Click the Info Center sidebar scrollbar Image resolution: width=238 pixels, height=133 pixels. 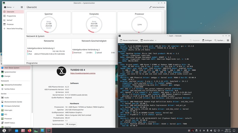click(32, 89)
